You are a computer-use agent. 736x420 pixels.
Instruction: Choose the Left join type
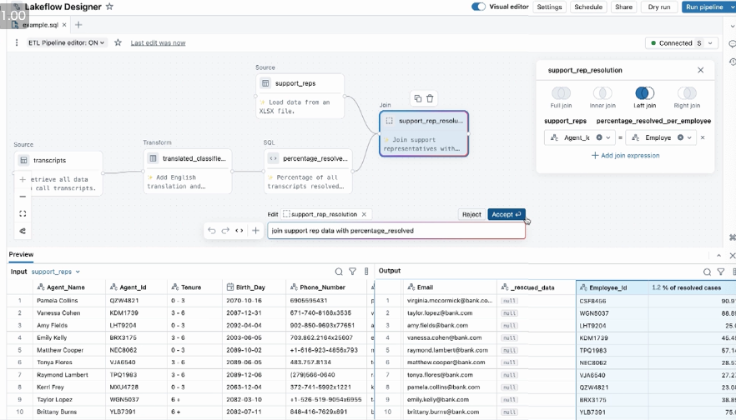pos(645,97)
